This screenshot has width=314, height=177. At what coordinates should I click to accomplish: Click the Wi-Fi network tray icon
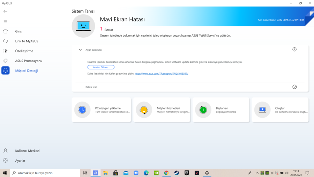click(x=272, y=173)
